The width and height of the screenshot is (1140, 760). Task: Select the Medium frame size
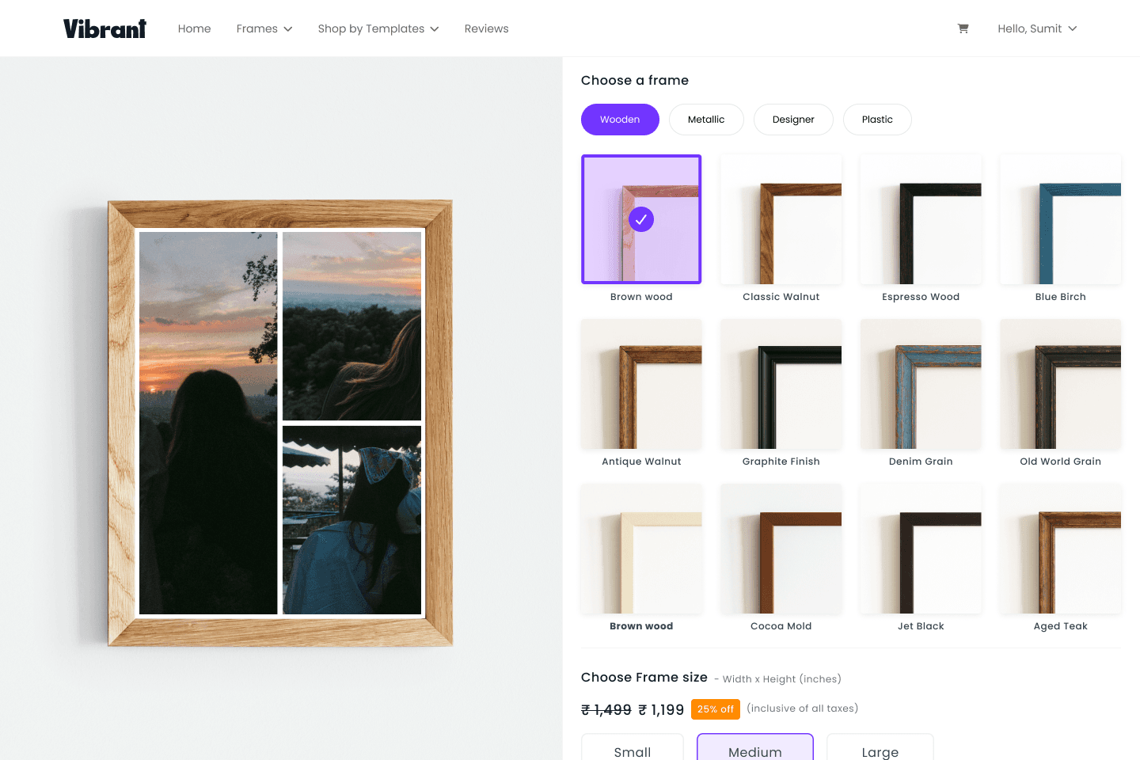click(x=755, y=749)
